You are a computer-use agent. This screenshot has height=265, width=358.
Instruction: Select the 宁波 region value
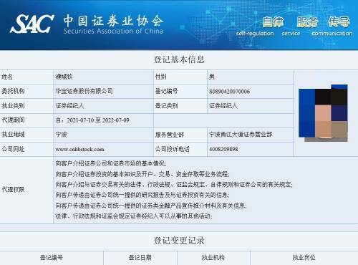[61, 135]
